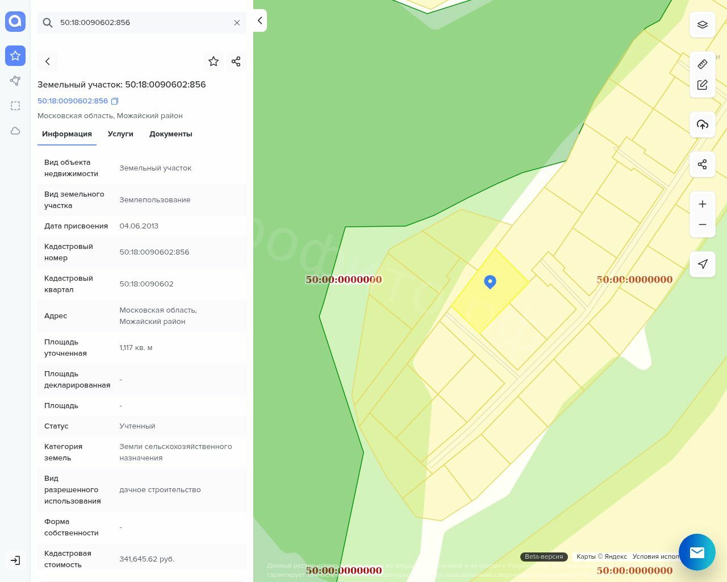Share parcel card from info panel
Screen dimensions: 727x582
point(236,61)
